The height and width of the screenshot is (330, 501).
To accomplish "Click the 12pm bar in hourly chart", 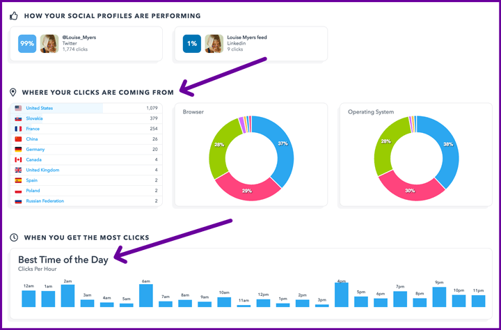I will pos(263,303).
